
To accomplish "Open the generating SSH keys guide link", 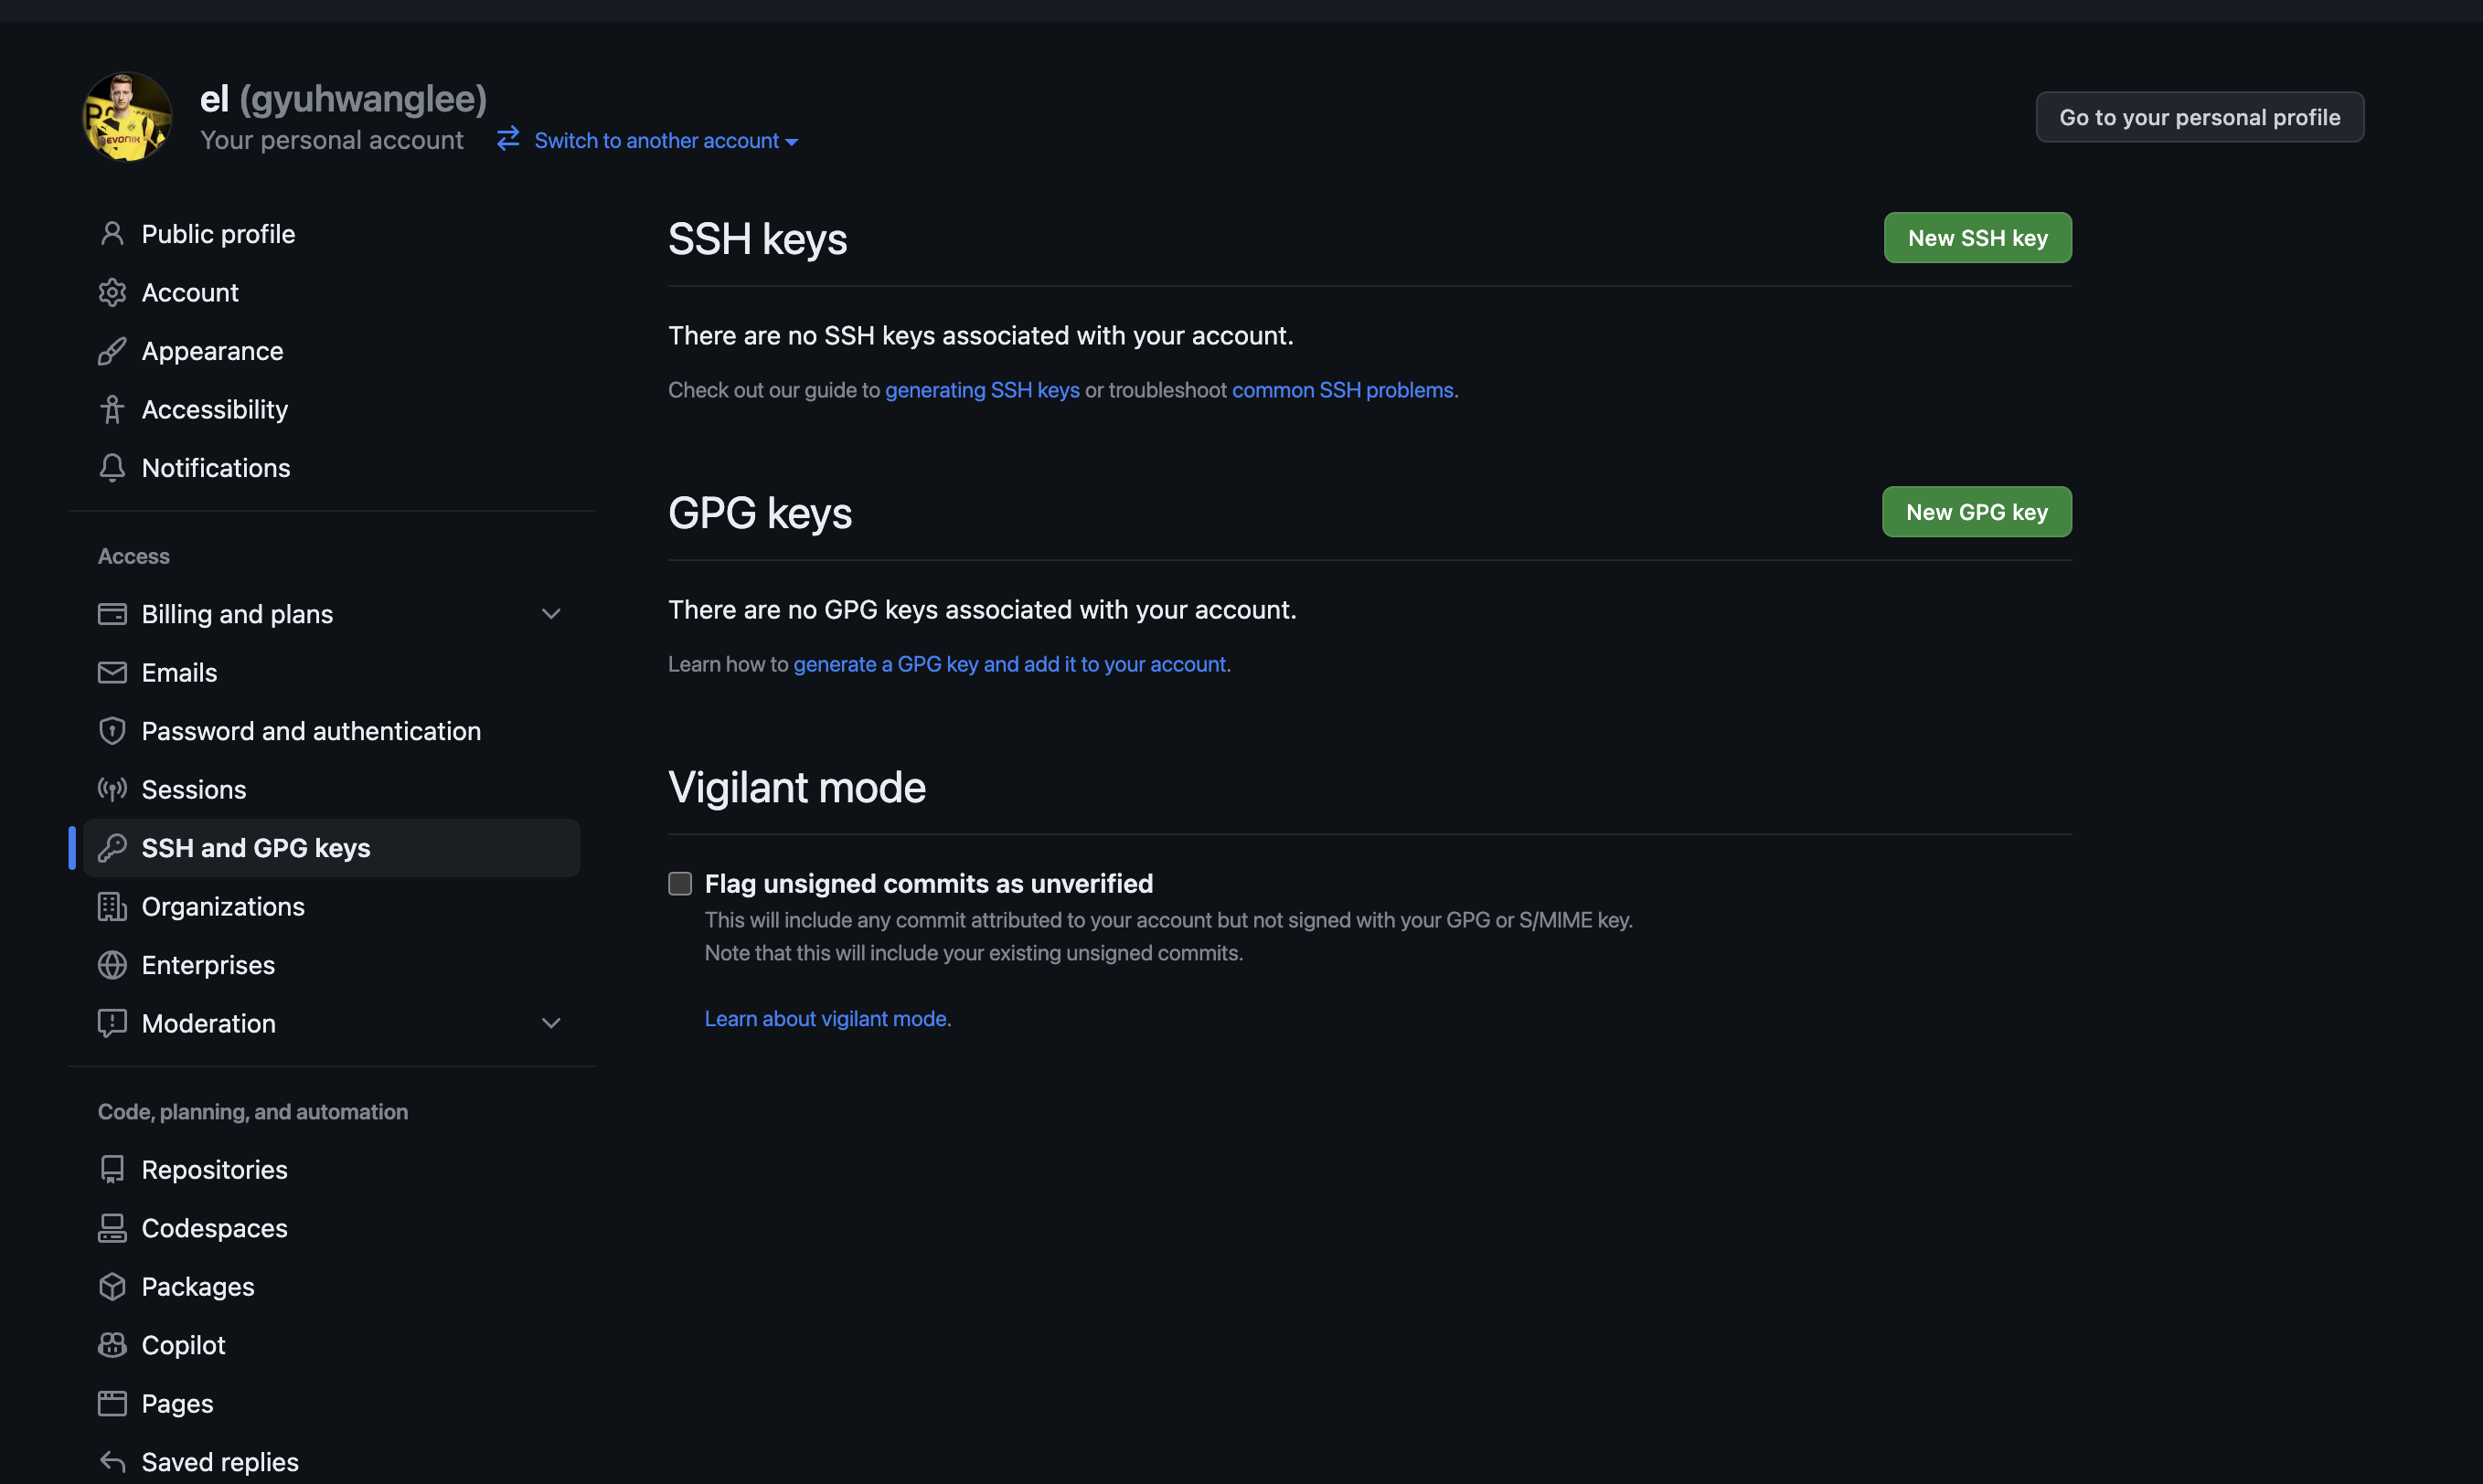I will click(983, 390).
